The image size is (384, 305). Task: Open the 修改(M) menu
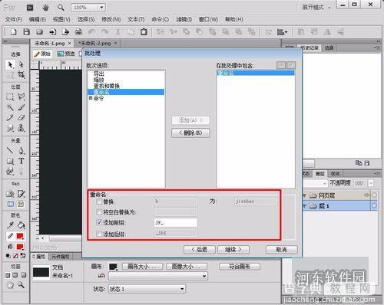pos(111,19)
